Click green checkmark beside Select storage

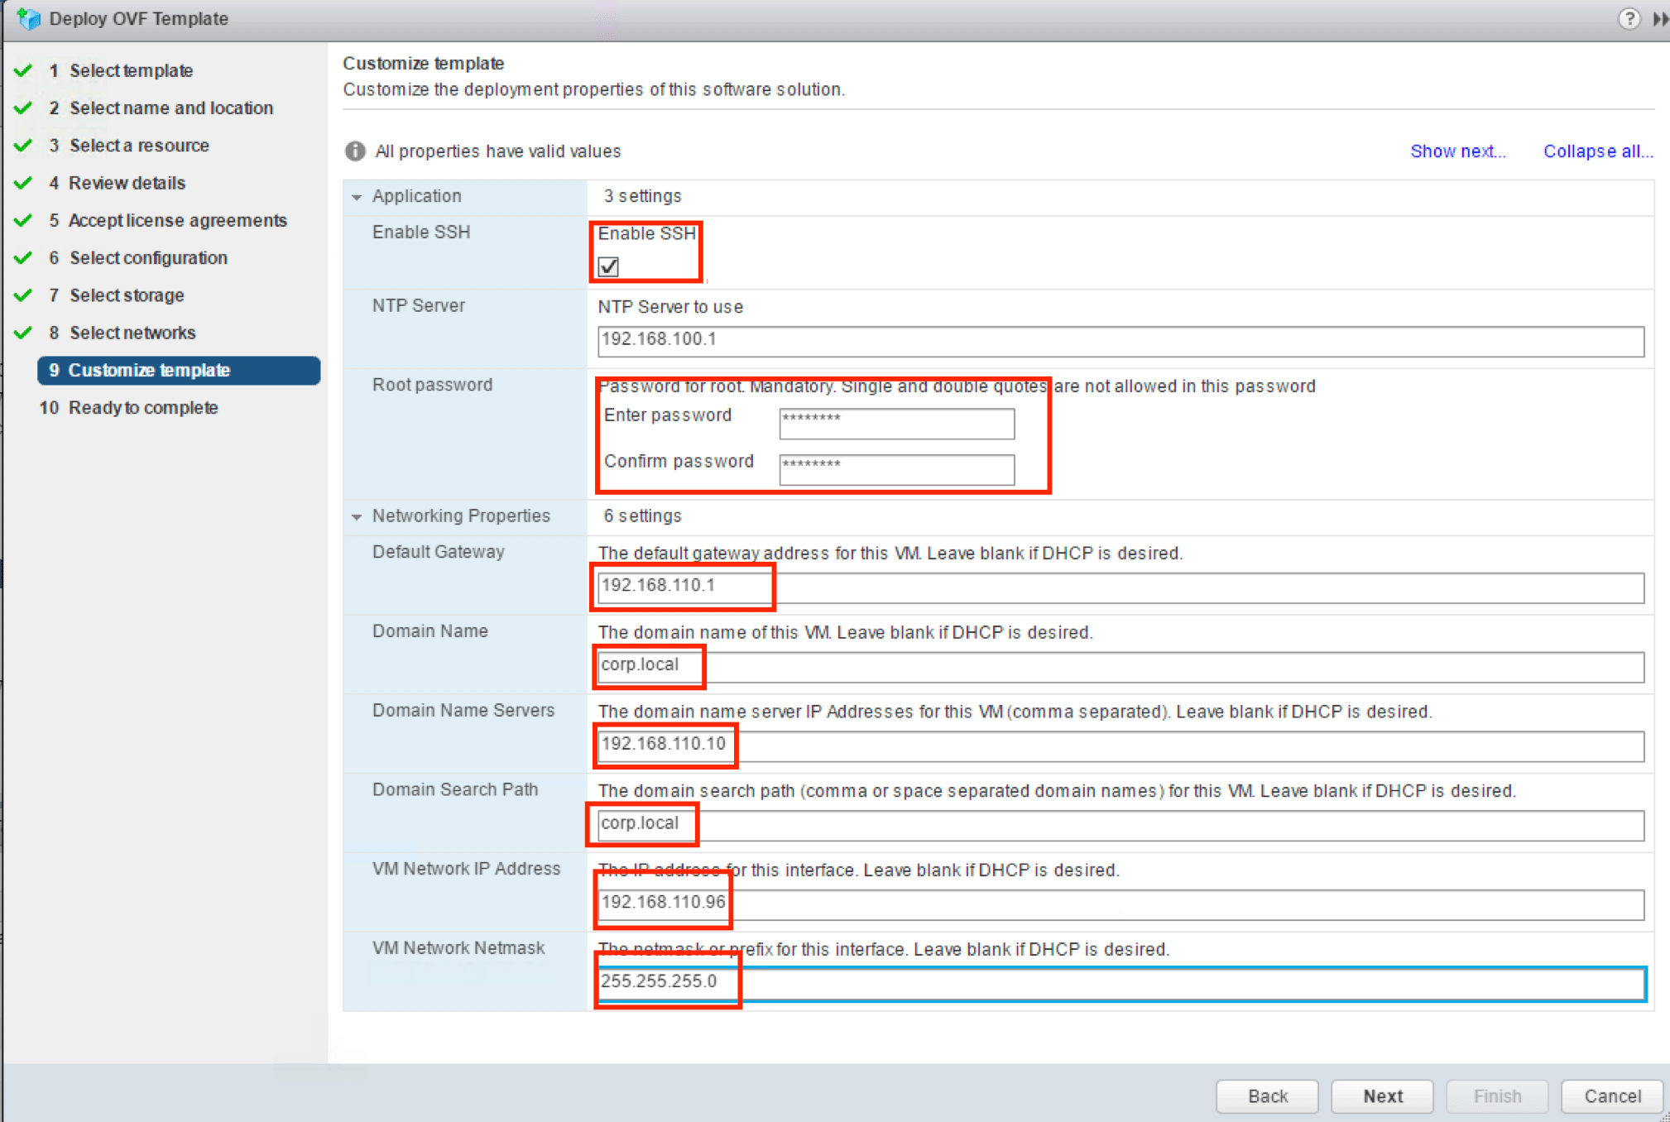coord(23,295)
